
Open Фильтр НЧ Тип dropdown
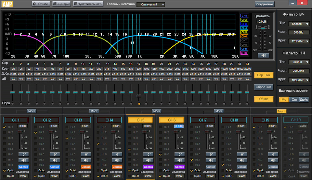(x=299, y=62)
